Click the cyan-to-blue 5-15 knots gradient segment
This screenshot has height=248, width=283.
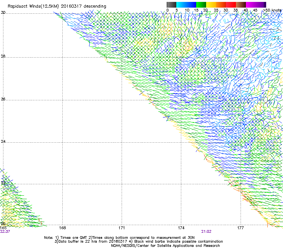186,5
